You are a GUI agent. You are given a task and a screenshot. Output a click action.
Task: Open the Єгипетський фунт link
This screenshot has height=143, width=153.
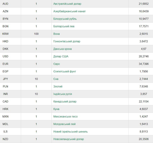click(x=65, y=71)
